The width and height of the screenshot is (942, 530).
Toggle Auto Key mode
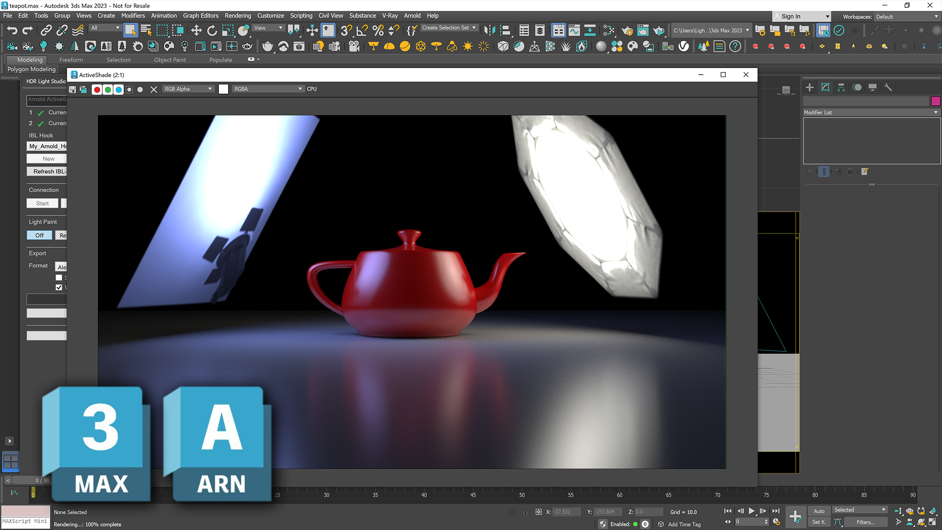click(819, 511)
